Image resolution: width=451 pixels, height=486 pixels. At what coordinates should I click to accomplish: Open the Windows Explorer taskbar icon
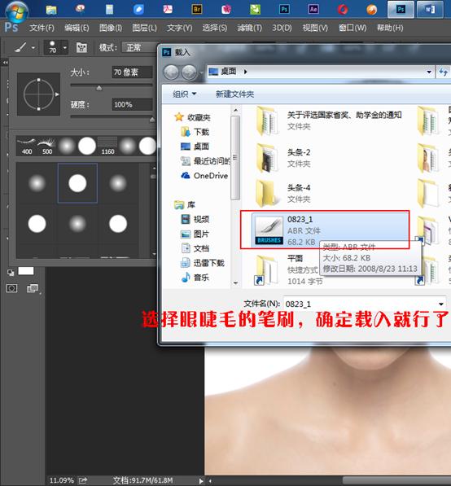[x=51, y=10]
